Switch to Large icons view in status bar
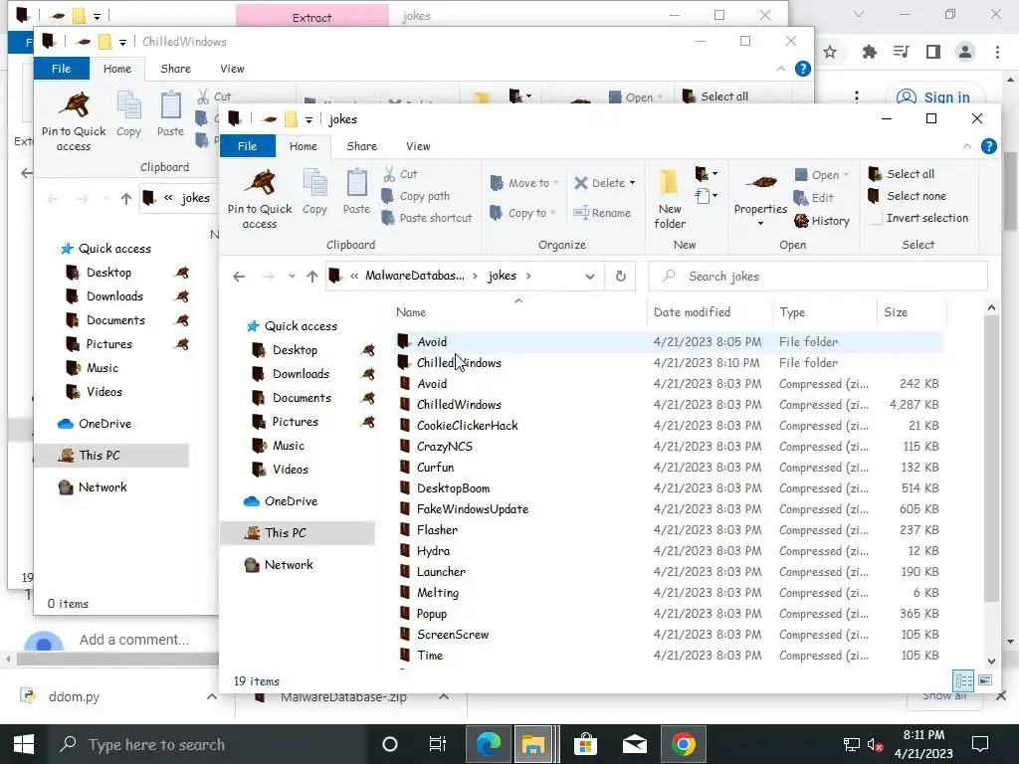 [x=985, y=680]
